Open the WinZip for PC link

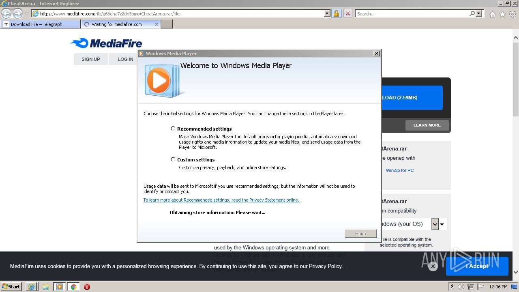(x=400, y=170)
